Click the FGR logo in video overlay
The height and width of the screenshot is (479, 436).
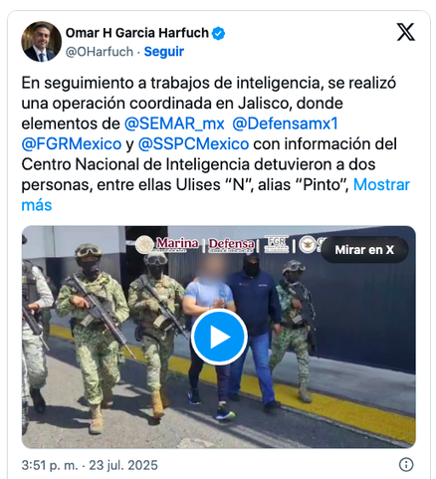[277, 244]
